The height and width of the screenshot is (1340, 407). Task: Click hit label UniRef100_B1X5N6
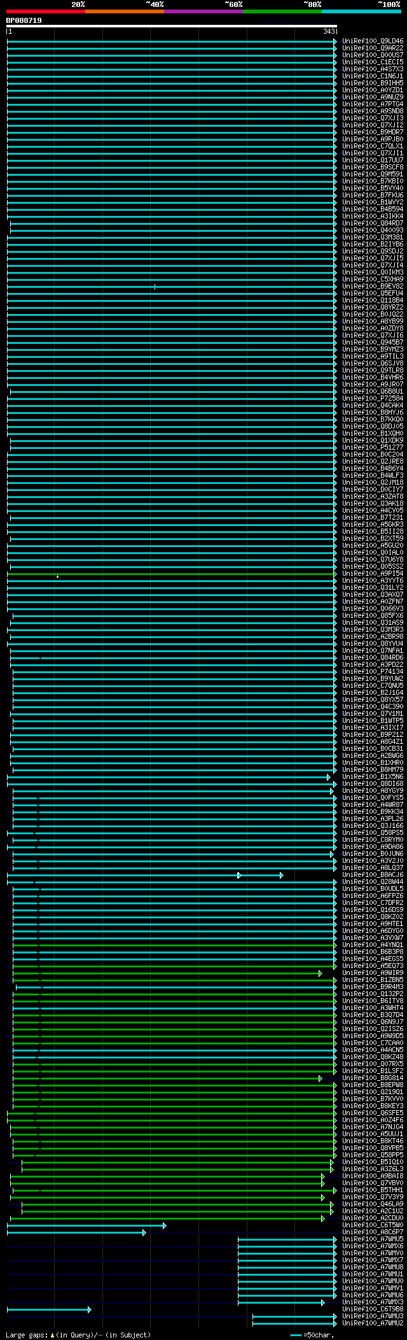point(373,776)
